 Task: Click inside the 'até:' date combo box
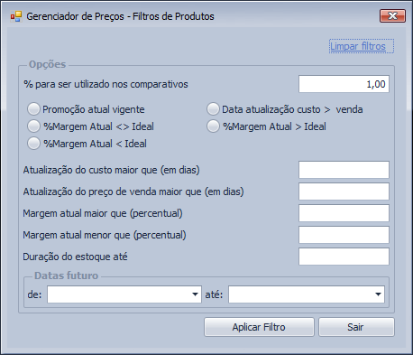coord(307,294)
